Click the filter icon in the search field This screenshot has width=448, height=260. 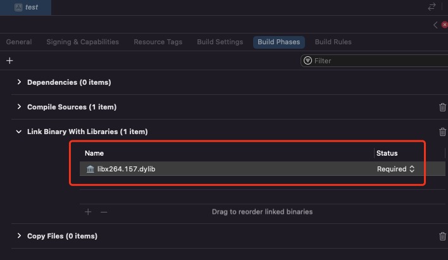308,61
